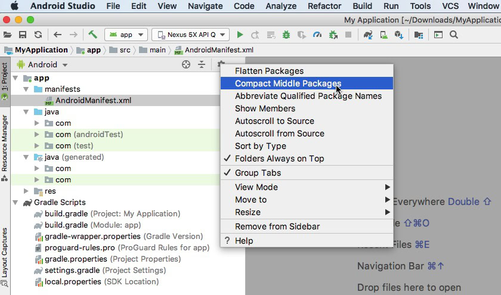Click the src breadcrumb
This screenshot has height=295, width=501.
coord(120,50)
